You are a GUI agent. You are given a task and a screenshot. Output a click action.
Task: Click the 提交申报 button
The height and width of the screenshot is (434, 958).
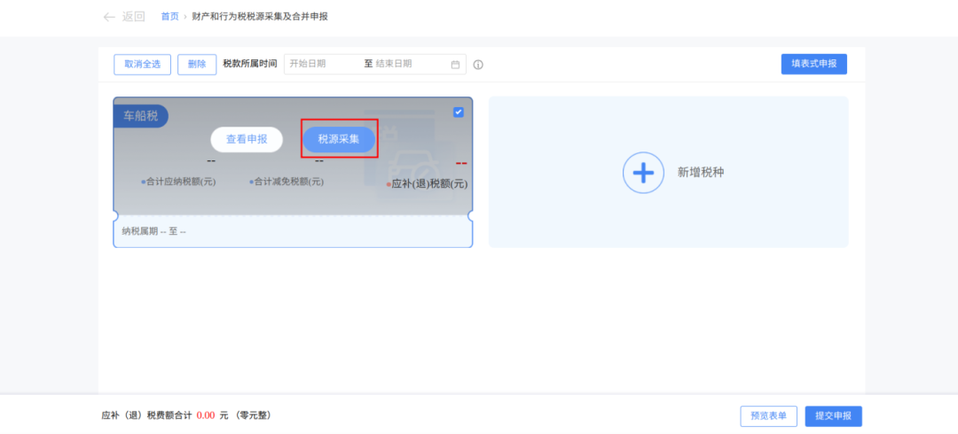[833, 416]
